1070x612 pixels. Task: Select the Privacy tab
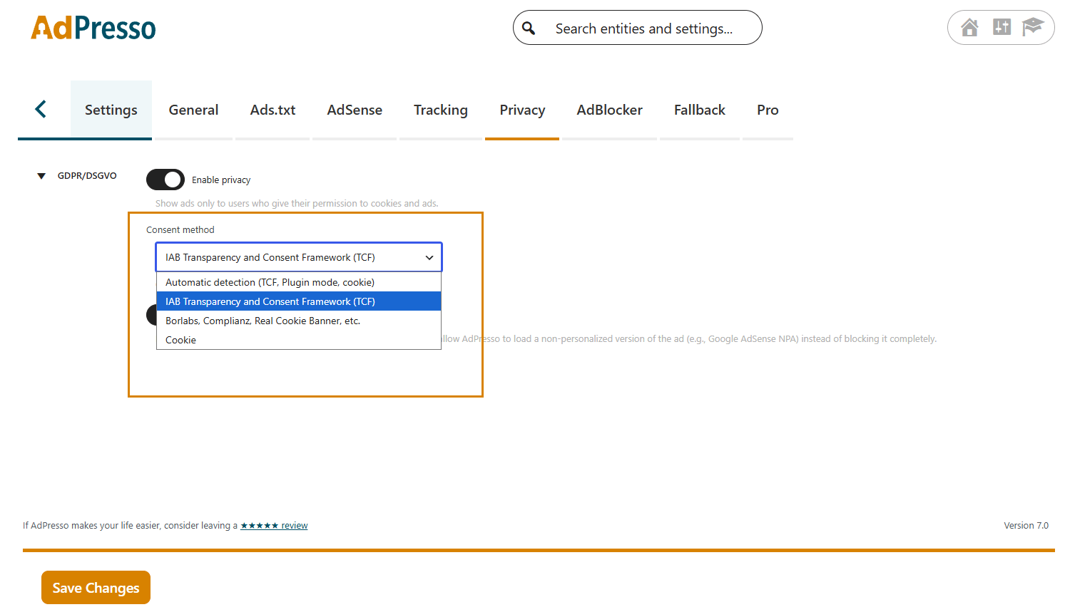click(x=522, y=110)
